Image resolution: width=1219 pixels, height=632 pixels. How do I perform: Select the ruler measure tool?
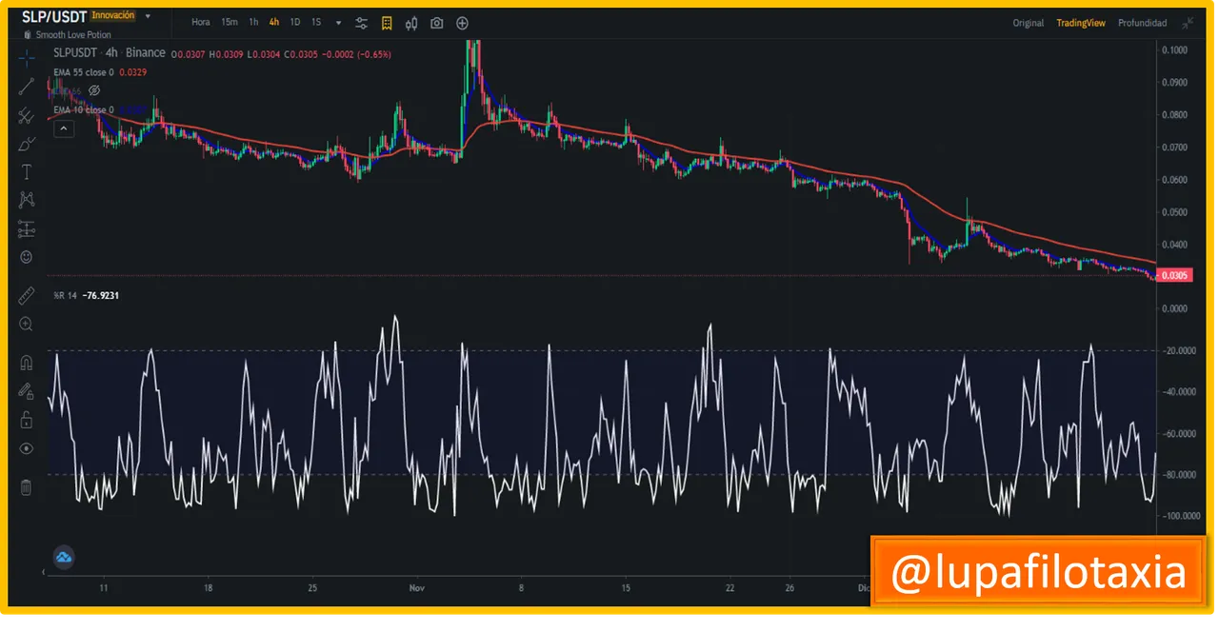click(27, 295)
